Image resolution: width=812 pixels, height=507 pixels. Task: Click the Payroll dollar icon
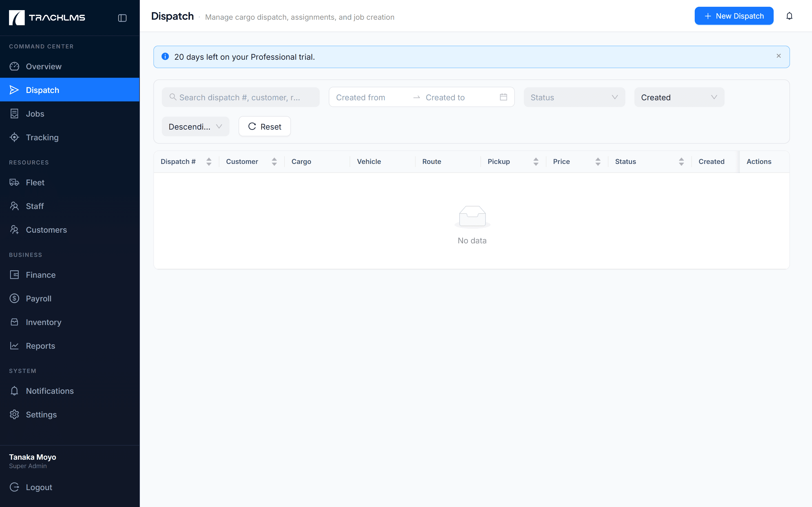coord(14,299)
